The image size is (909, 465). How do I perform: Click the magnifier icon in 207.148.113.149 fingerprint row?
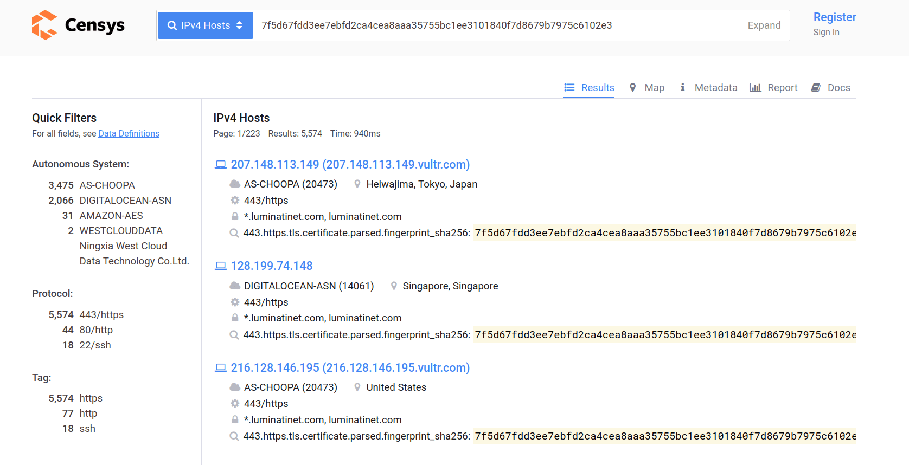(234, 234)
